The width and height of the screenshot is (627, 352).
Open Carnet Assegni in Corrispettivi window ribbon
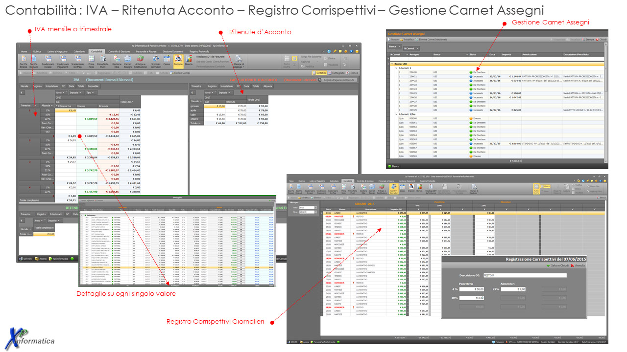pos(372,189)
